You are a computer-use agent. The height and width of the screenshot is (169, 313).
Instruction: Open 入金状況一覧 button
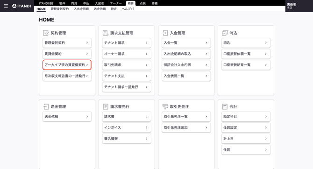[x=186, y=76]
